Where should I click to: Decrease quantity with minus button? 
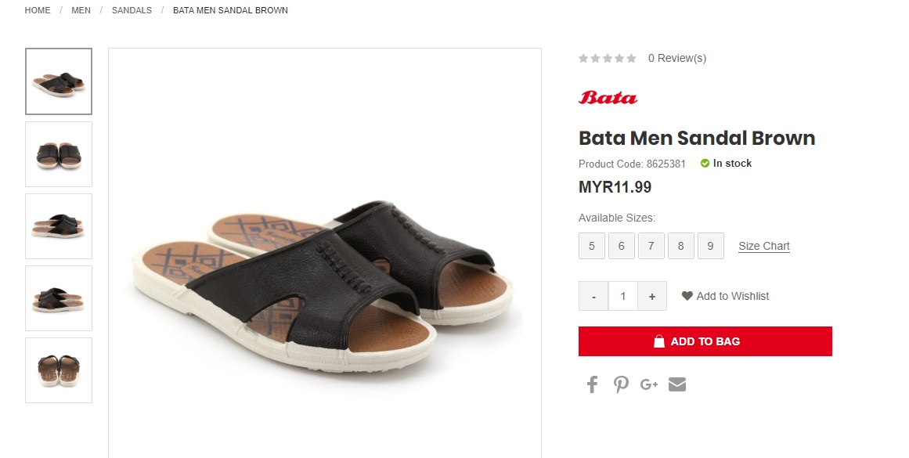pyautogui.click(x=593, y=296)
